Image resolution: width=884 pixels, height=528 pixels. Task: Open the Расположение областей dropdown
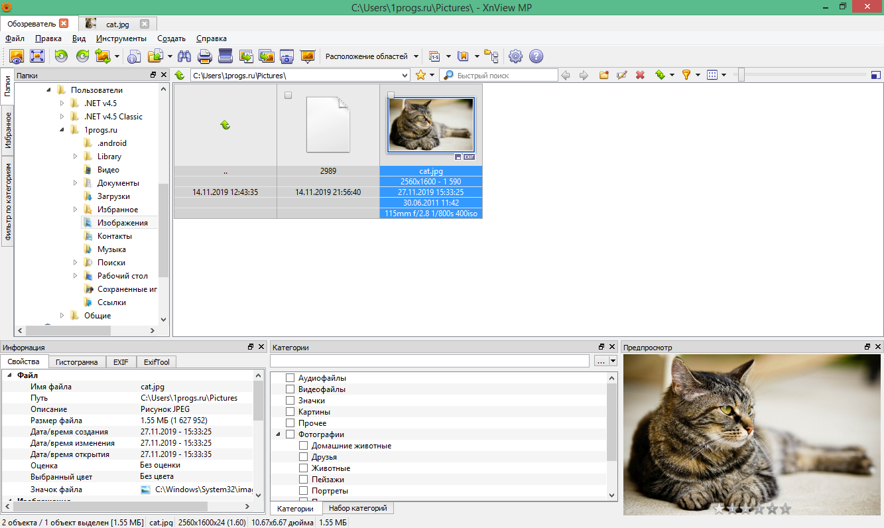click(x=369, y=56)
